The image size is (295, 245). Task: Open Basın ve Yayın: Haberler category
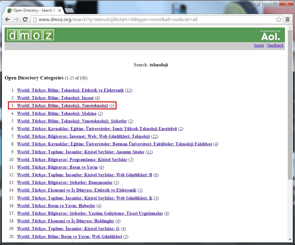pos(56,206)
